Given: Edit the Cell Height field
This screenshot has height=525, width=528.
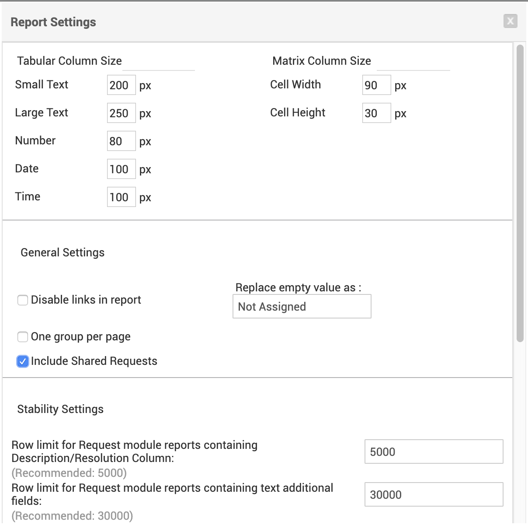Looking at the screenshot, I should coord(376,113).
